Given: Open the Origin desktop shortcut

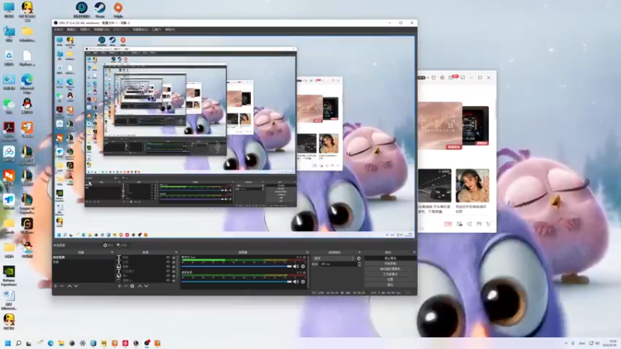Looking at the screenshot, I should [118, 9].
